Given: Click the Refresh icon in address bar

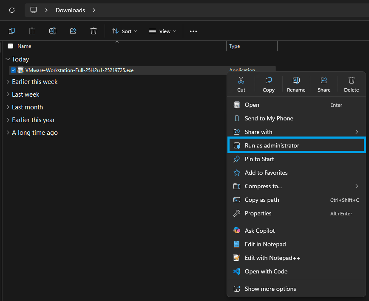Looking at the screenshot, I should 12,10.
